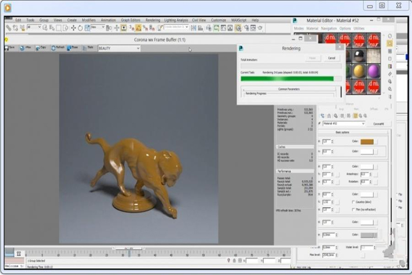The width and height of the screenshot is (412, 275).
Task: Select the yellow sphere material slot
Action: click(x=358, y=70)
